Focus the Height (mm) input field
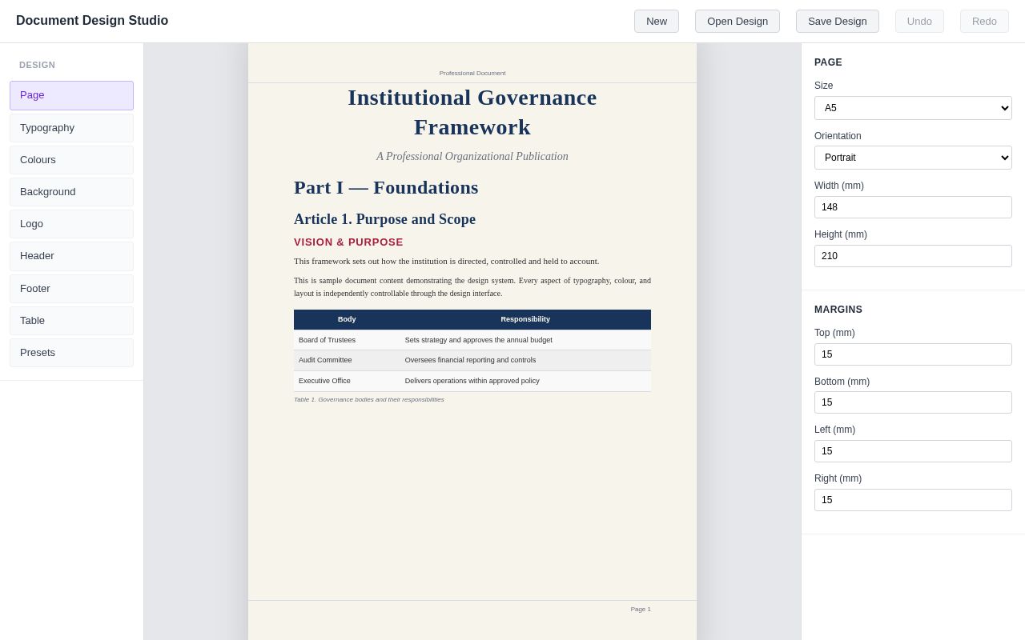The height and width of the screenshot is (640, 1025). click(913, 256)
